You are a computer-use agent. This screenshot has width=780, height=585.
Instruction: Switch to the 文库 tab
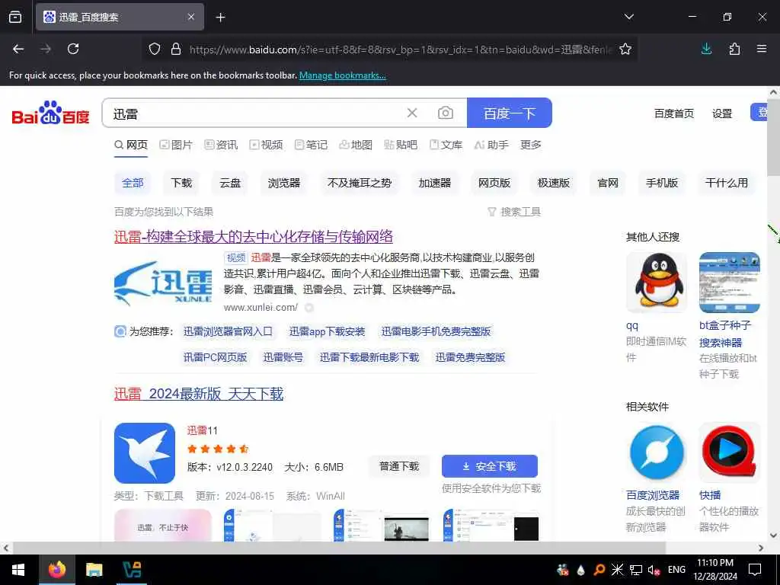[446, 145]
